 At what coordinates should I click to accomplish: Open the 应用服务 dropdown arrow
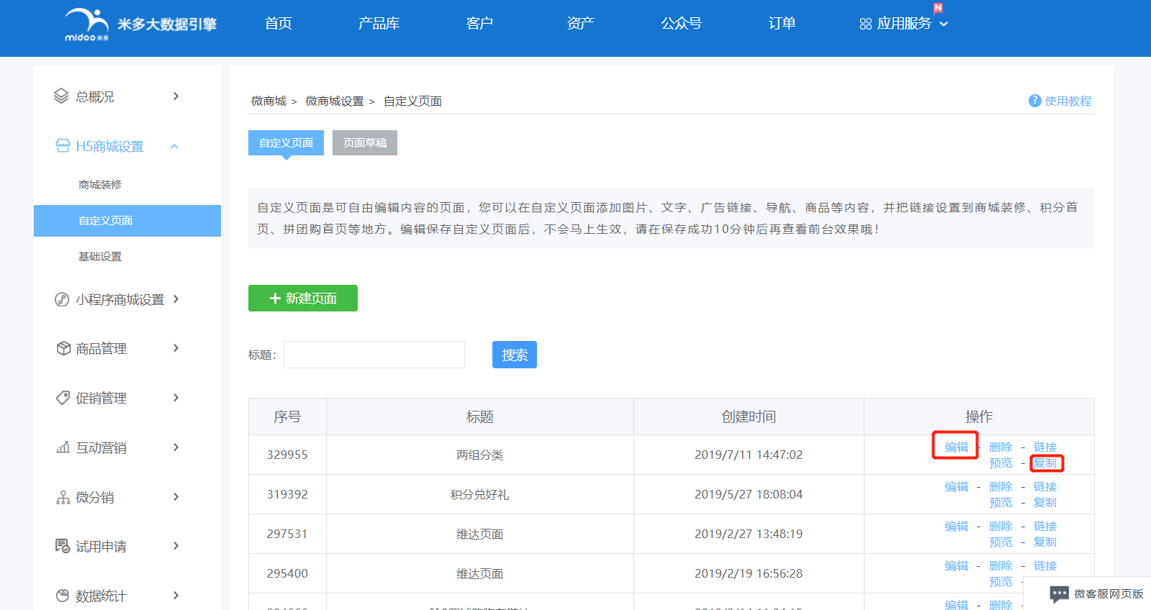(x=944, y=24)
